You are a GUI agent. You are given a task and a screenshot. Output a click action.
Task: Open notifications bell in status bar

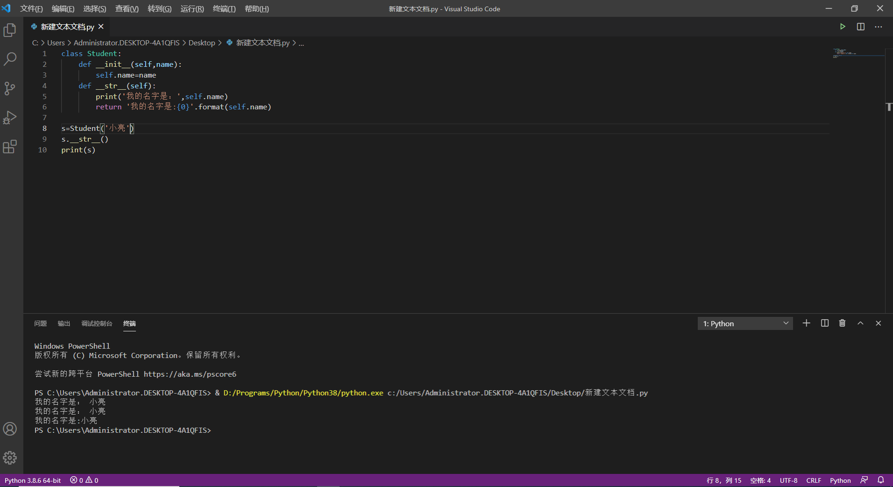coord(881,480)
